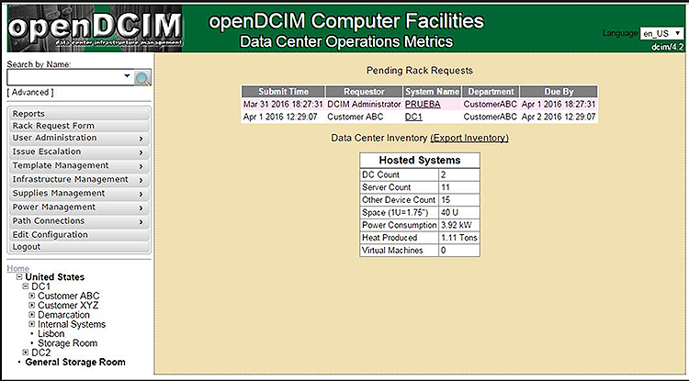
Task: Select Storage Room under DC1
Action: tap(68, 343)
